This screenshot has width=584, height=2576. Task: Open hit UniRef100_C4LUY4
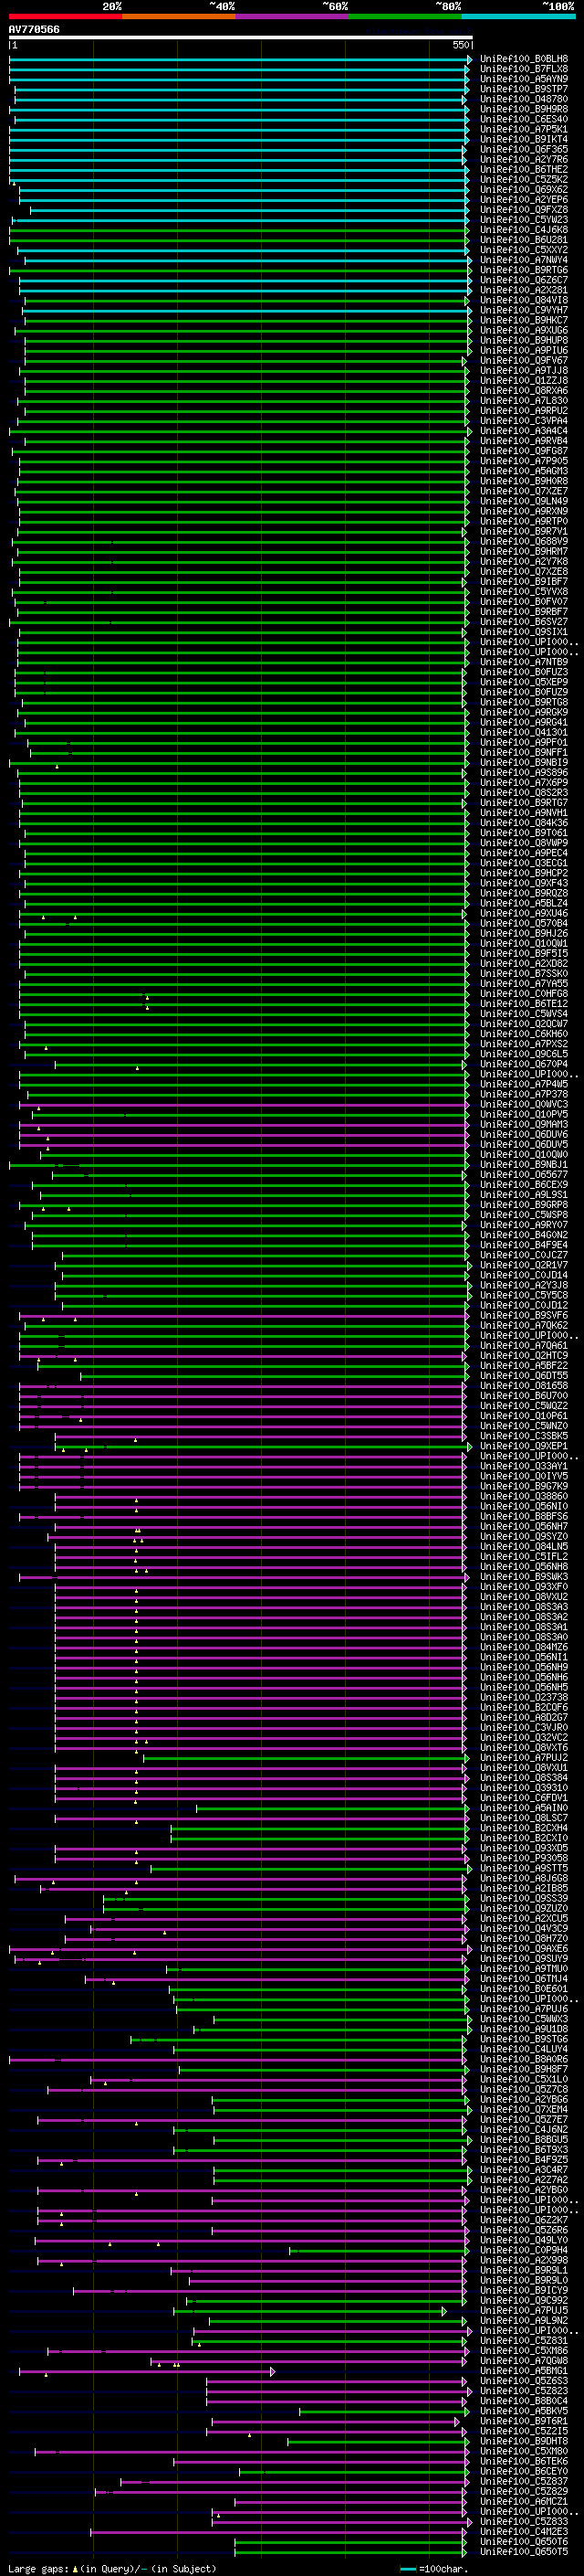point(523,2049)
